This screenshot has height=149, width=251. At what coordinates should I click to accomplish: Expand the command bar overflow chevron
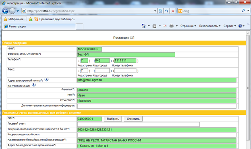click(249, 24)
